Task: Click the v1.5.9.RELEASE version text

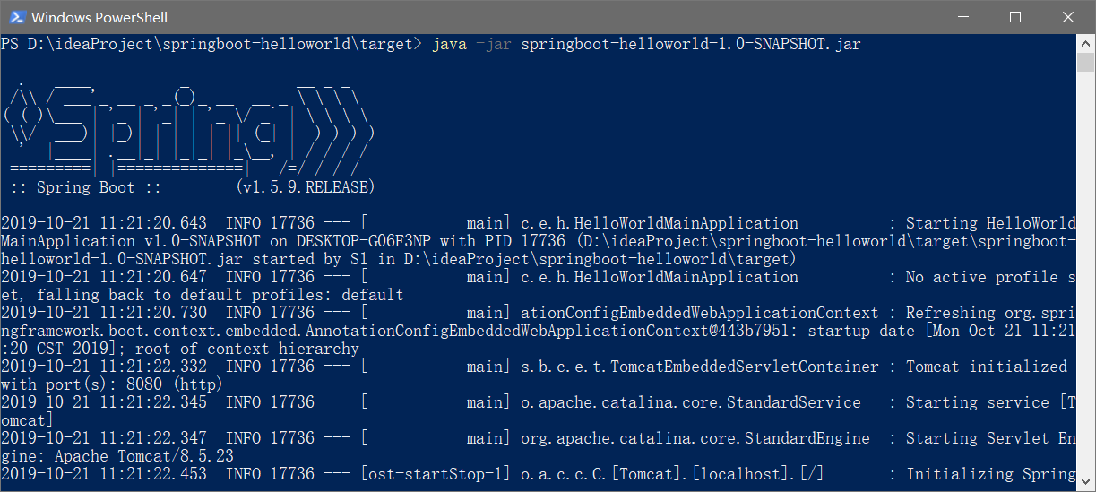Action: pos(305,187)
